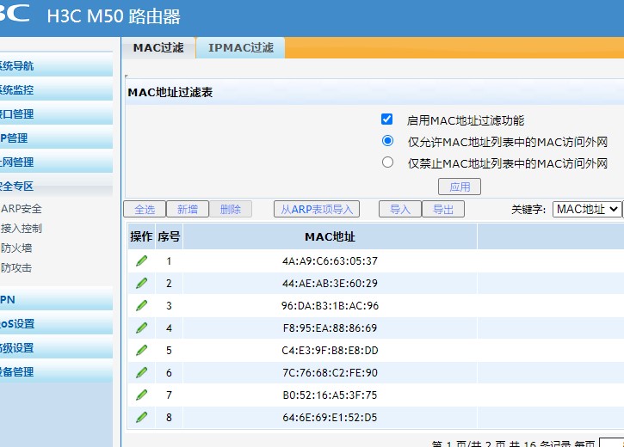This screenshot has height=447, width=624.
Task: Click the H3C logo in header
Action: 15,13
